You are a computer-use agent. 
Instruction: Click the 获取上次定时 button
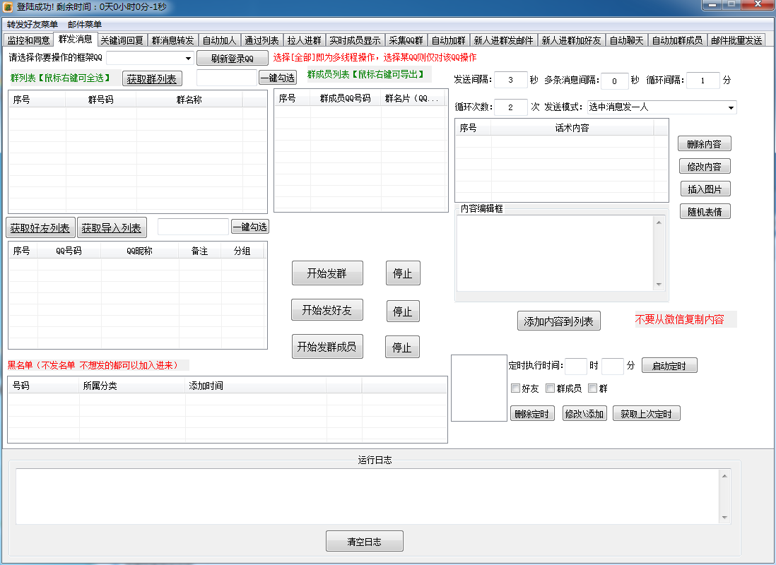click(647, 414)
